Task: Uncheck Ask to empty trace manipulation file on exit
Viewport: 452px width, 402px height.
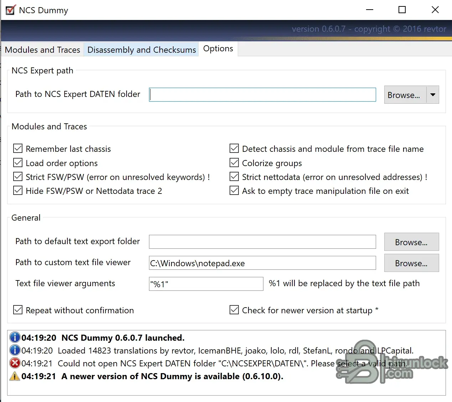Action: 234,190
